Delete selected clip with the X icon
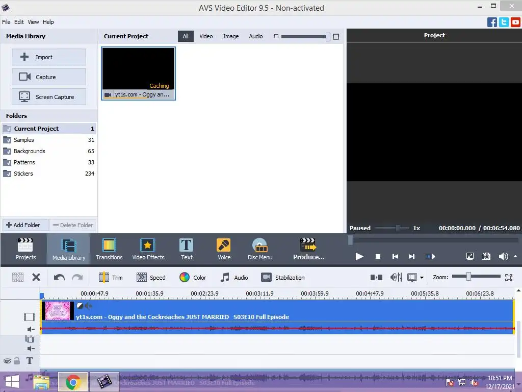 [36, 277]
